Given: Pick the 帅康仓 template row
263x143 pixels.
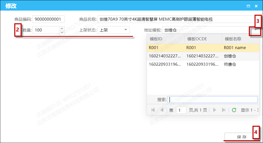Looking at the screenshot, I should 203,64.
